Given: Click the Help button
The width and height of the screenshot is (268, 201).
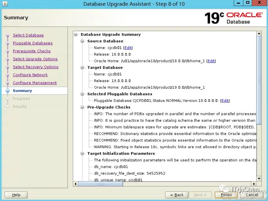Looking at the screenshot, I should point(16,195).
